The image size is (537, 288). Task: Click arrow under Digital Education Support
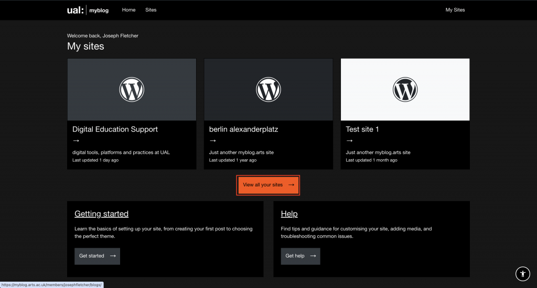[x=76, y=140]
